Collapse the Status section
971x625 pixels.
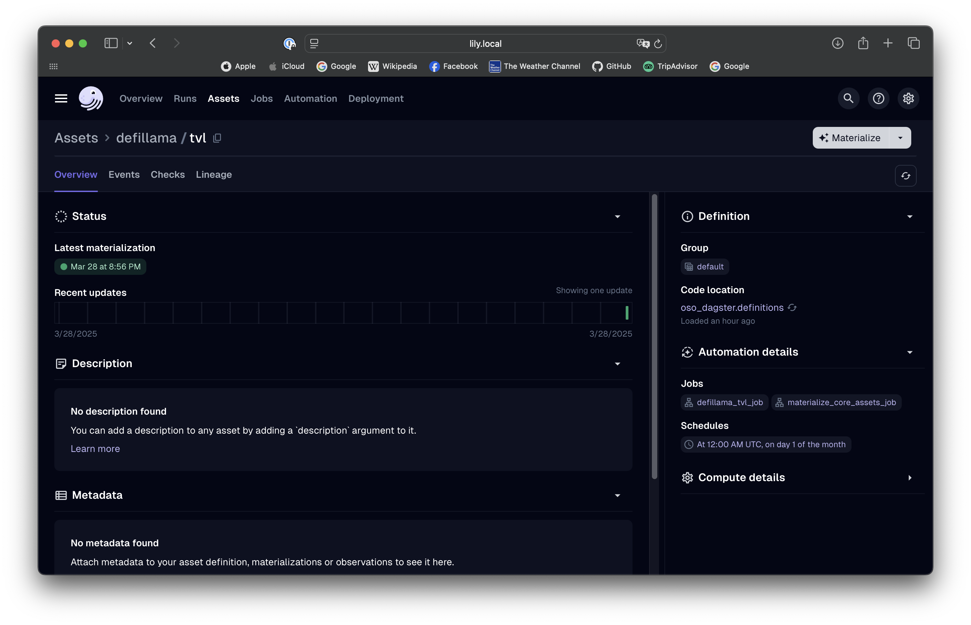click(x=617, y=216)
